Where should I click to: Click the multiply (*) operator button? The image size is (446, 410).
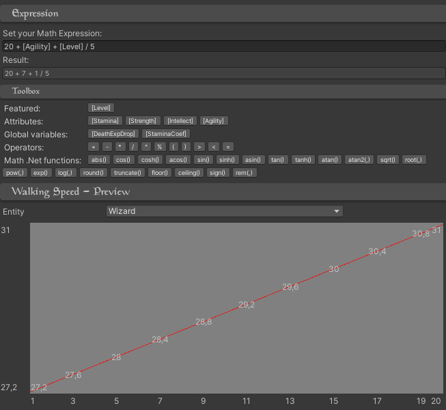(120, 147)
